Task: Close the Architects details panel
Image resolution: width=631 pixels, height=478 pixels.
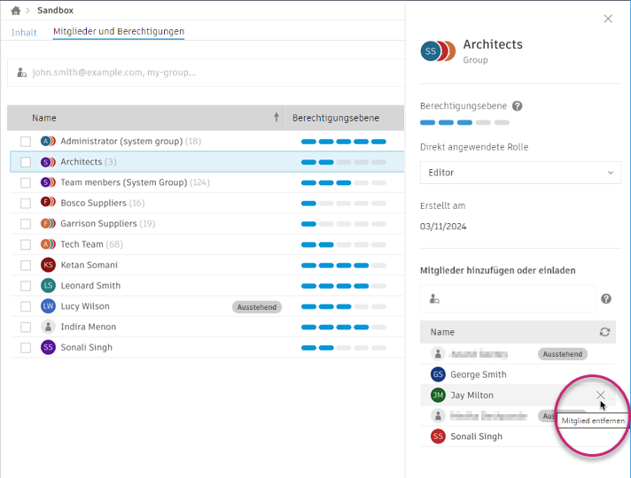Action: [608, 19]
